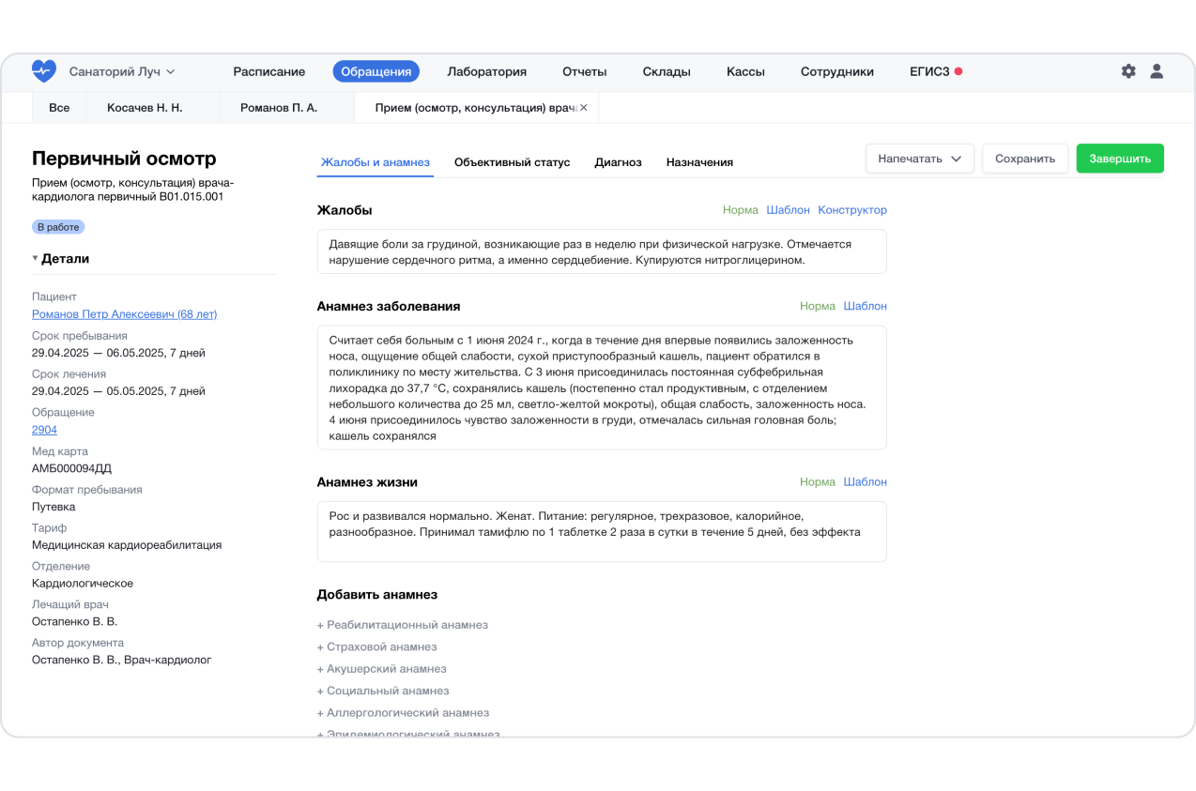The image size is (1196, 791).
Task: Open the Напечатать dropdown menu
Action: tap(919, 159)
